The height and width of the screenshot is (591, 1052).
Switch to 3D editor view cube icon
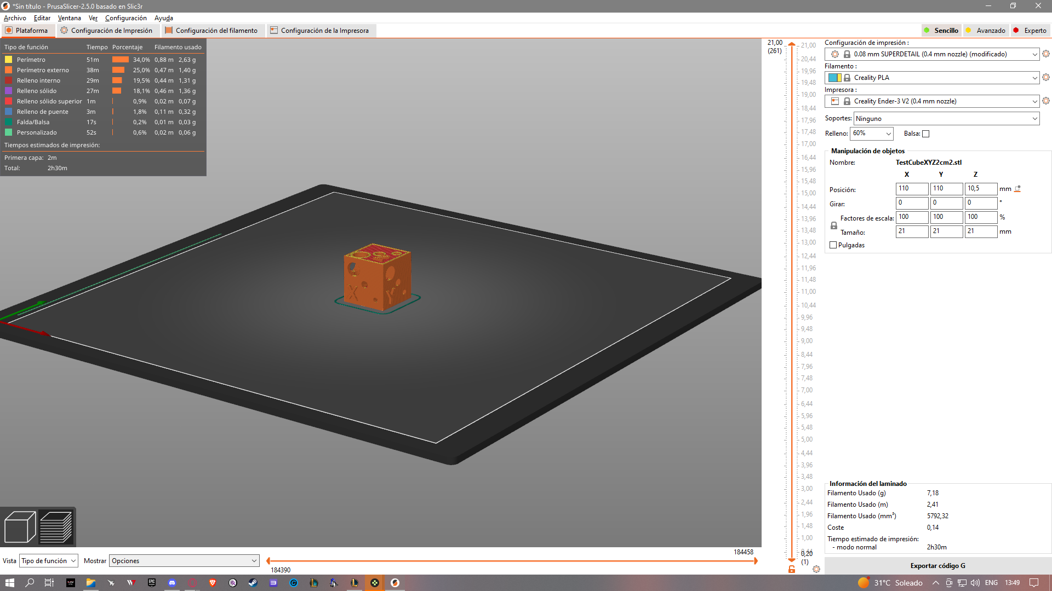tap(20, 527)
